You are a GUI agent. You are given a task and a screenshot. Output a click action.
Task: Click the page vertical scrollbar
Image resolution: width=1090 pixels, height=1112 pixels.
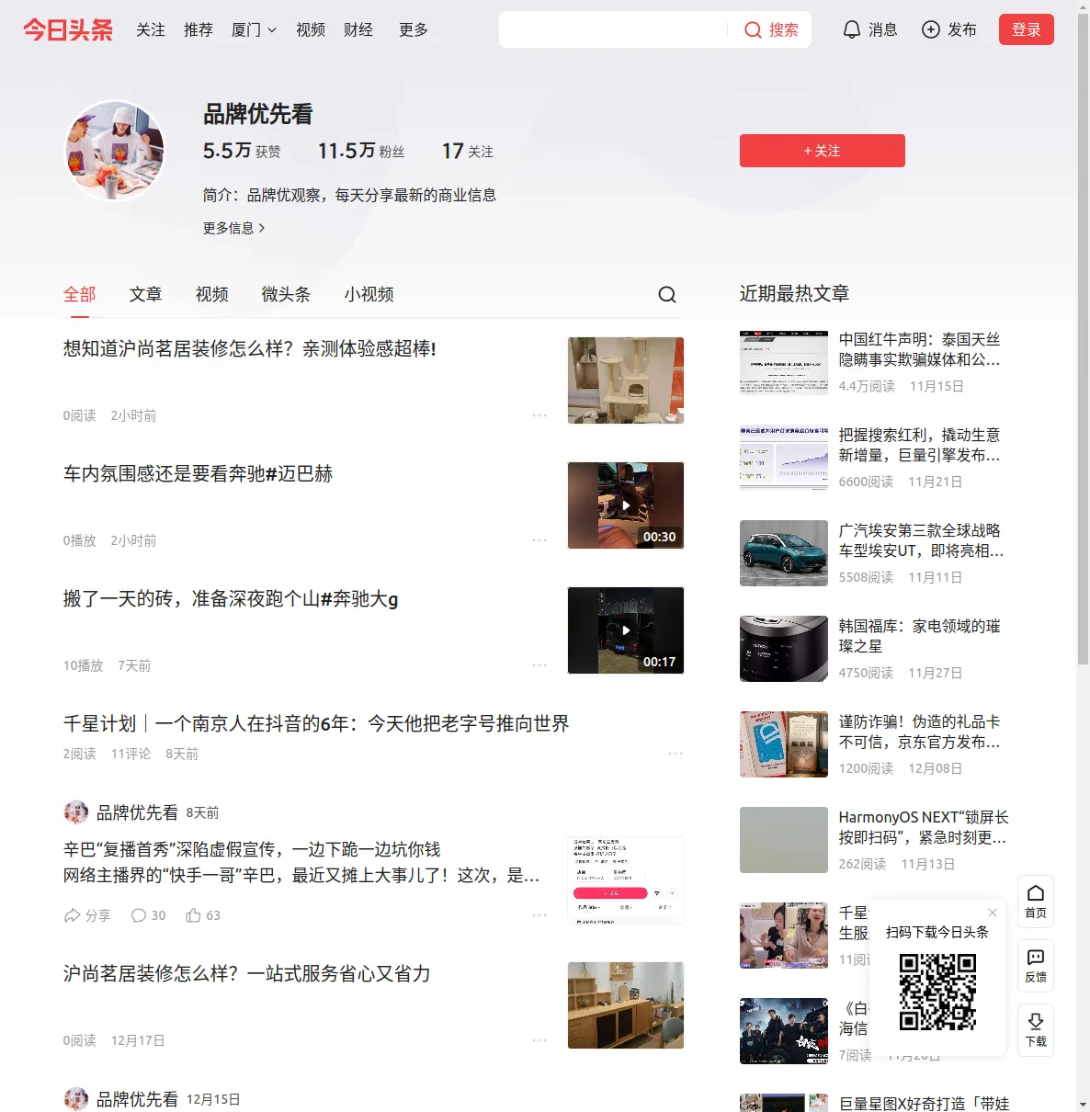pos(1083,340)
